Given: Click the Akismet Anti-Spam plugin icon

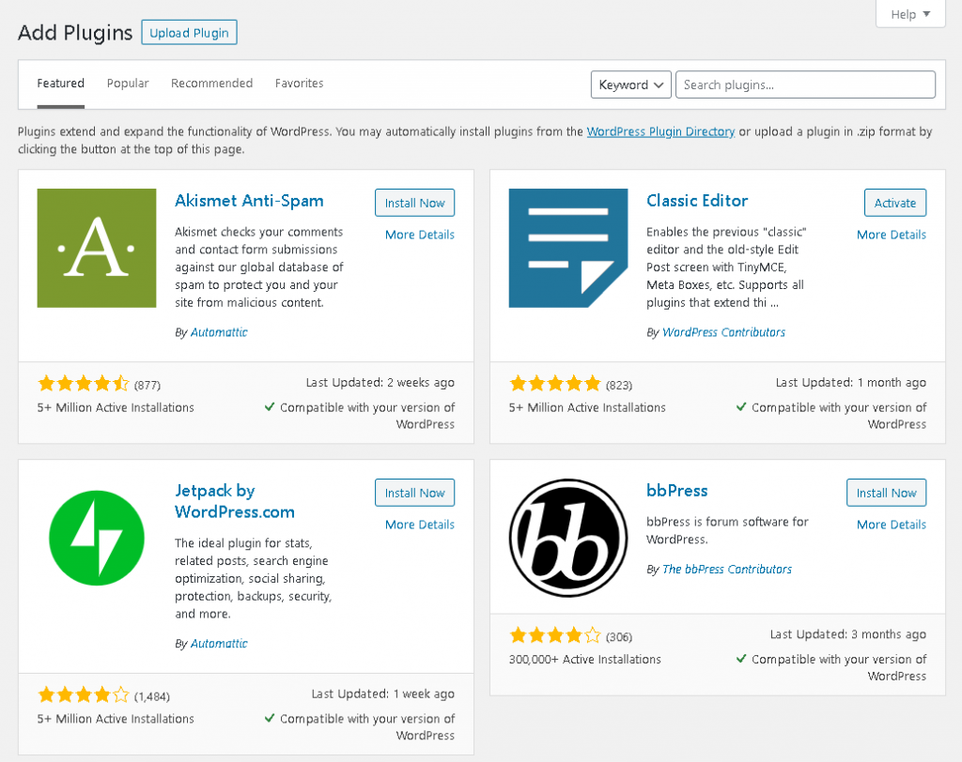Looking at the screenshot, I should point(97,248).
